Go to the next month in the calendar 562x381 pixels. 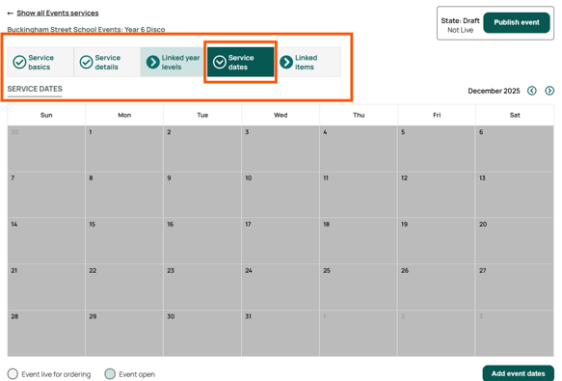549,91
